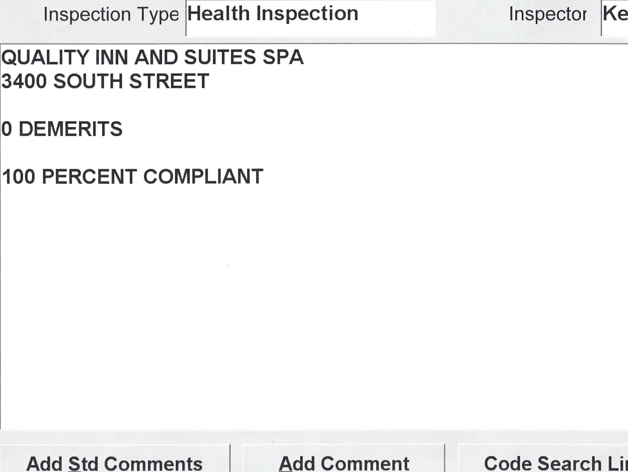Click the Inspection Type label
The width and height of the screenshot is (628, 472).
click(111, 15)
